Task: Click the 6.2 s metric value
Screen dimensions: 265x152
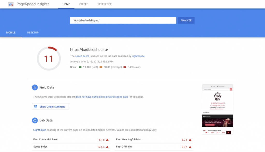Action: [x=184, y=140]
